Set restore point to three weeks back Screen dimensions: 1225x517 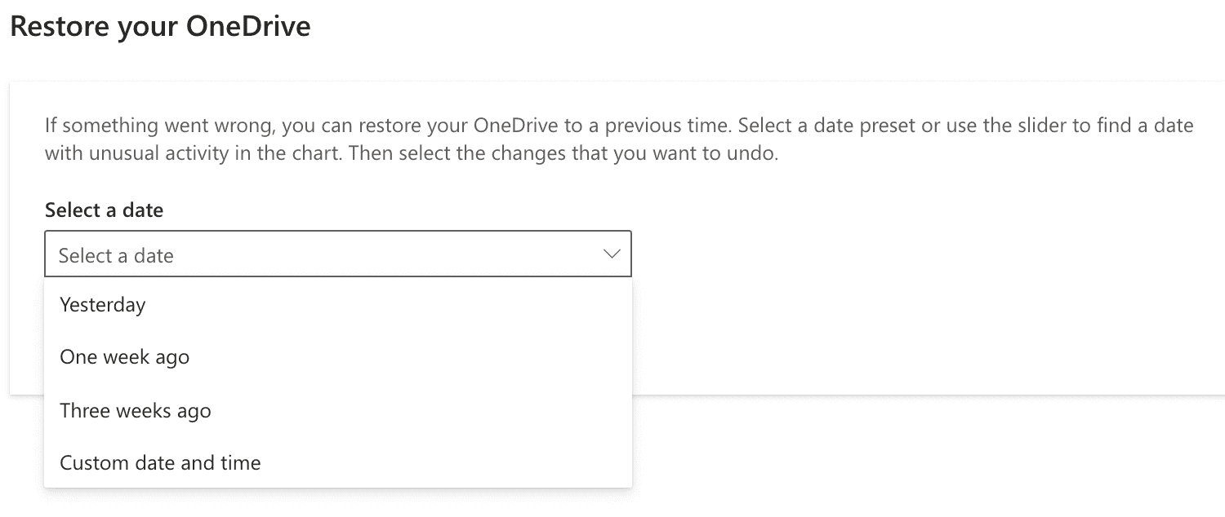(338, 410)
